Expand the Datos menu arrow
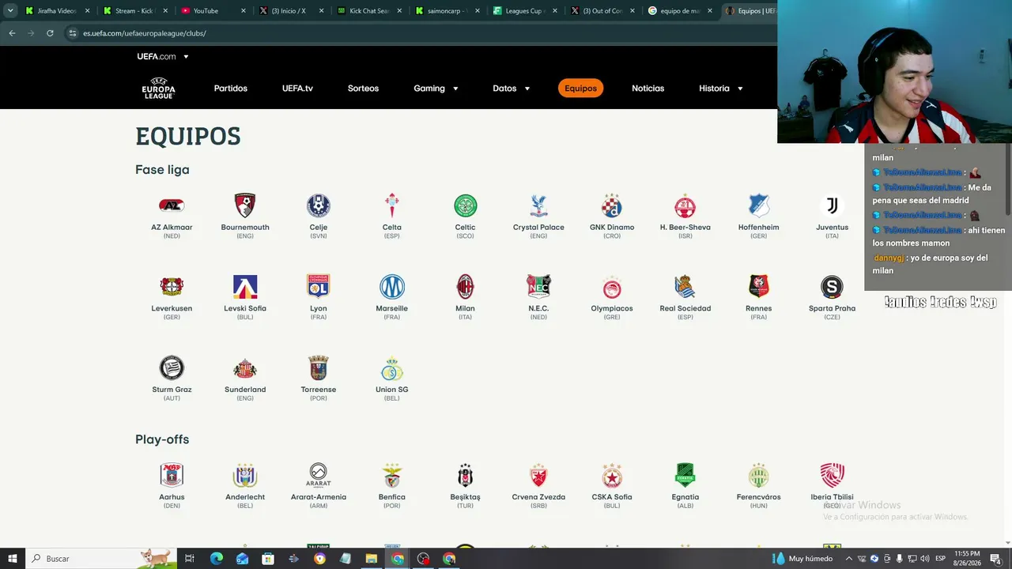Viewport: 1012px width, 569px height. pyautogui.click(x=527, y=89)
